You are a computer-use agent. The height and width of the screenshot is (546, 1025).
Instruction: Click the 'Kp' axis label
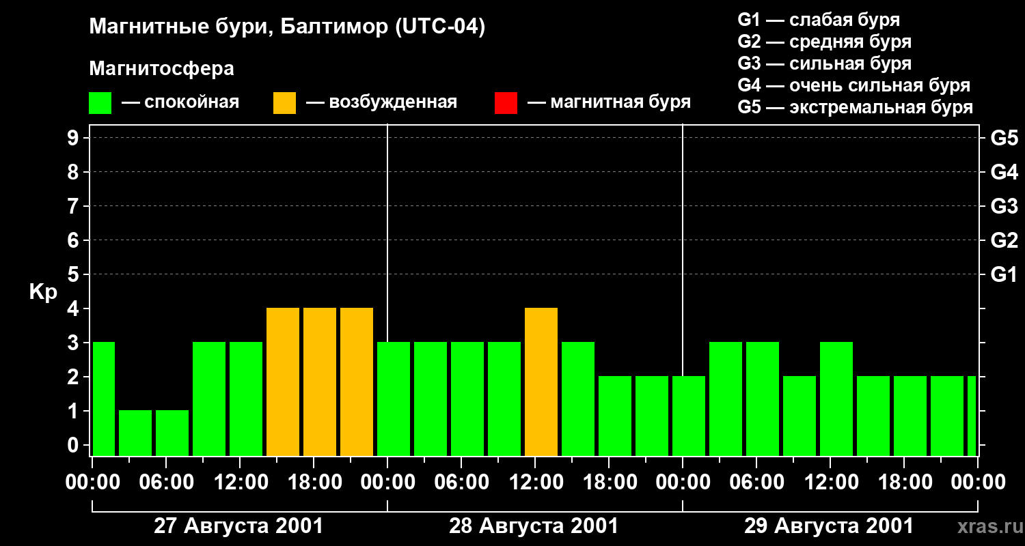(43, 292)
